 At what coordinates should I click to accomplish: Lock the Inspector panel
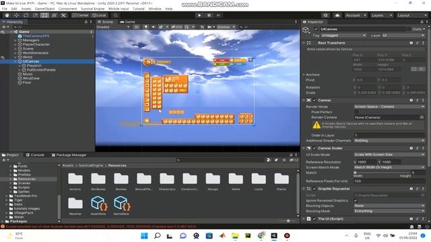pyautogui.click(x=422, y=22)
